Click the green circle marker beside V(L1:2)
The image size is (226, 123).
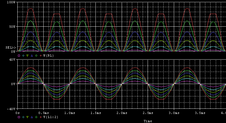pyautogui.click(x=36, y=117)
